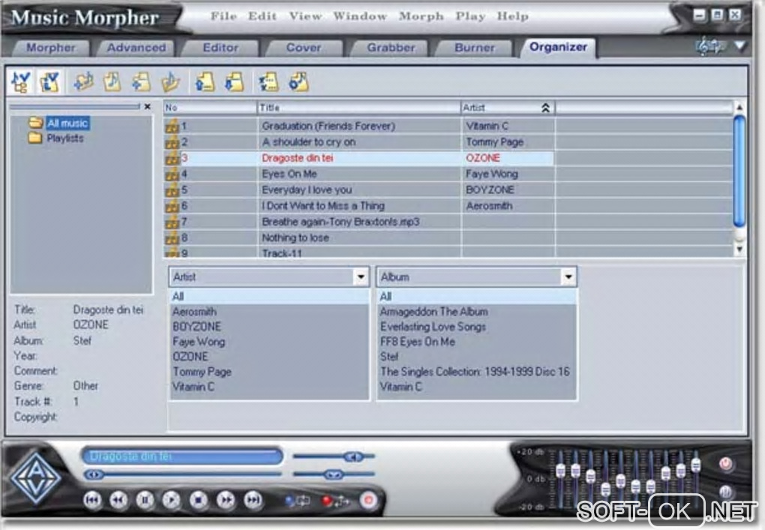This screenshot has height=530, width=765.
Task: Open the Edit menu
Action: click(262, 16)
